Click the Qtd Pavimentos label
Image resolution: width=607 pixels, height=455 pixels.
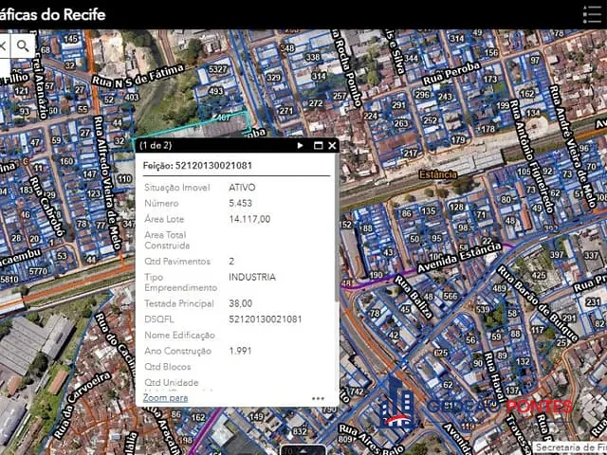click(177, 262)
